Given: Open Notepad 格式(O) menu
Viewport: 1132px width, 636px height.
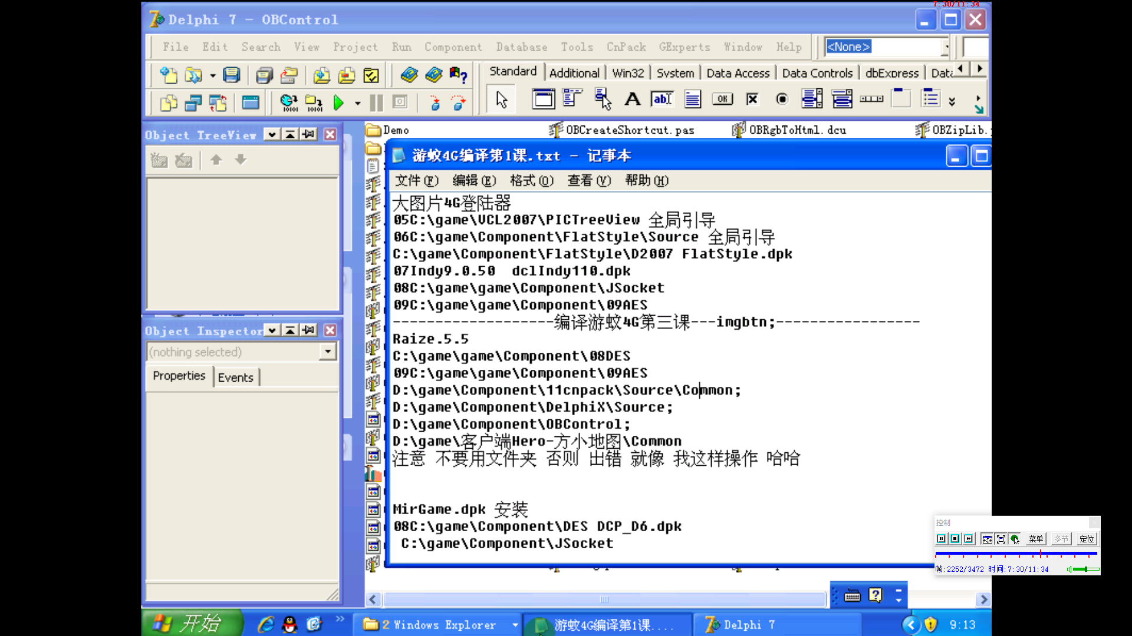Looking at the screenshot, I should pos(531,181).
